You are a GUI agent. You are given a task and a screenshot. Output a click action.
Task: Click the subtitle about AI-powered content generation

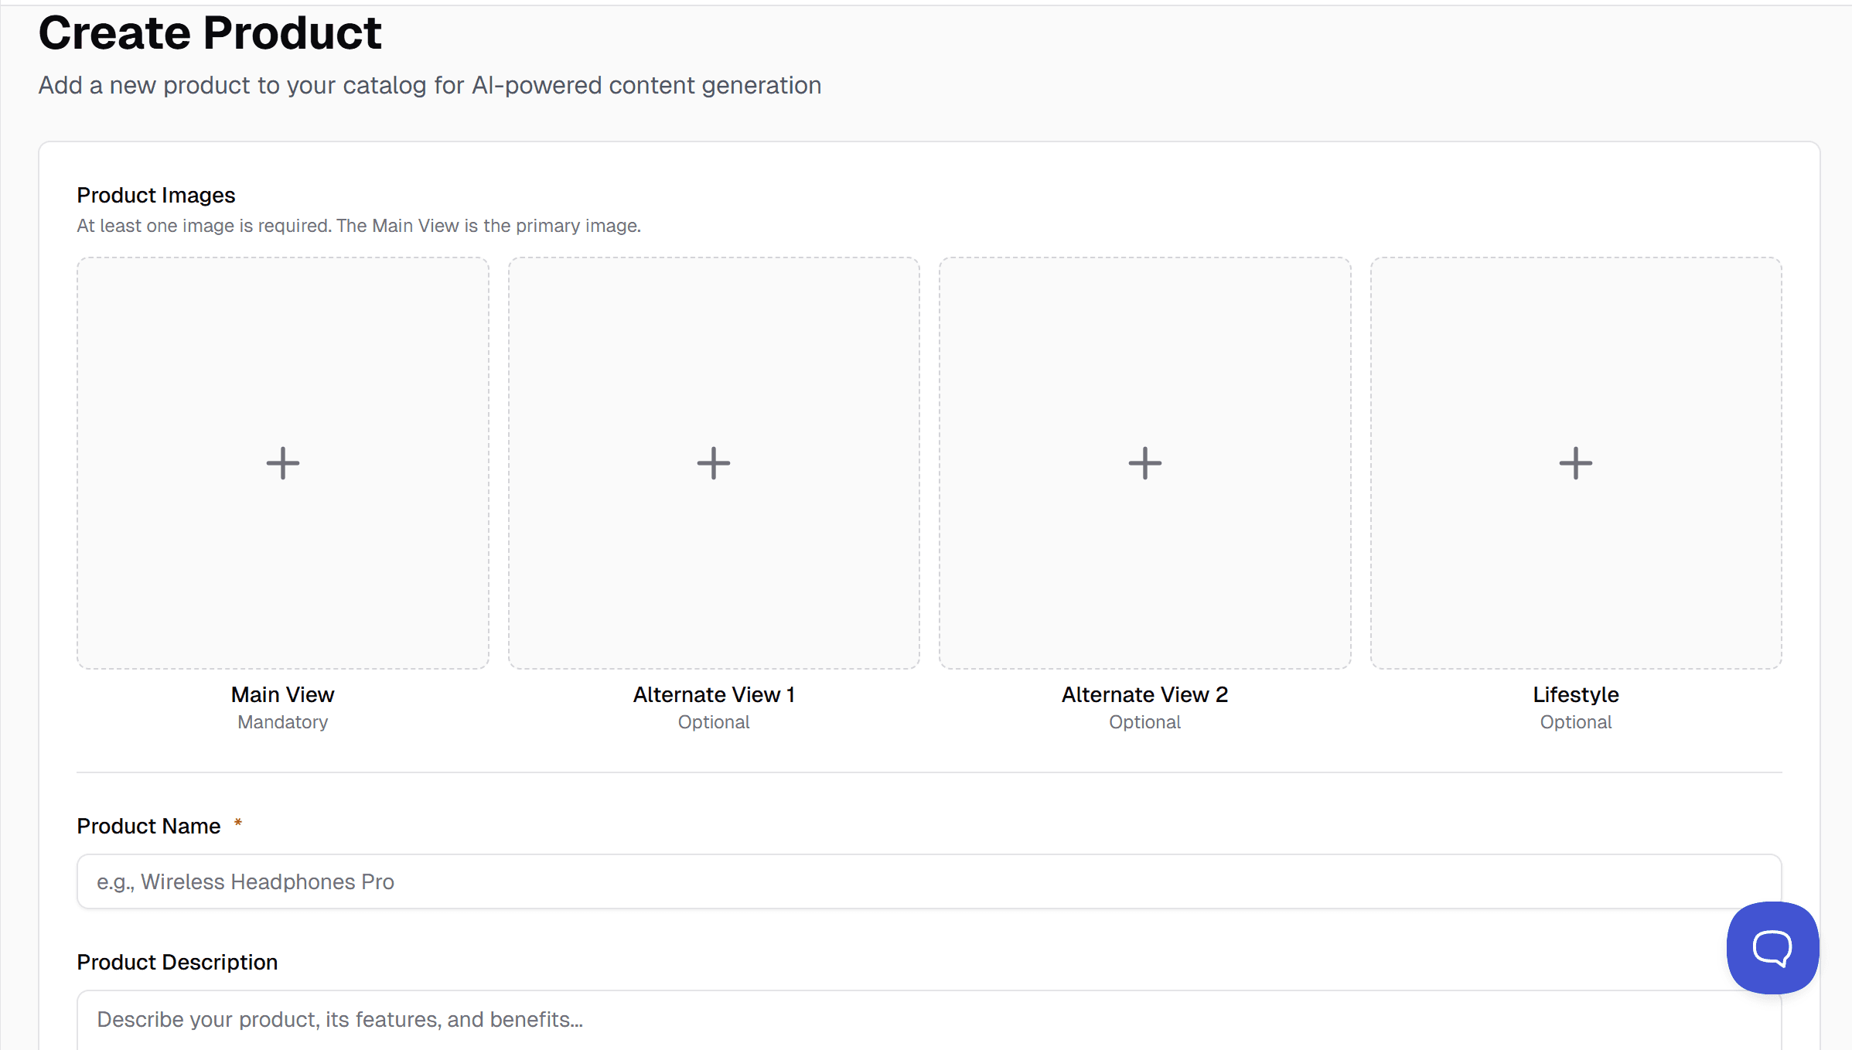point(430,85)
